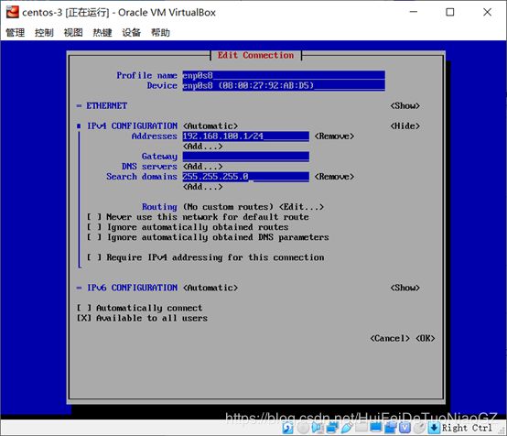
Task: Toggle the Automatically connect checkbox
Action: pos(84,308)
